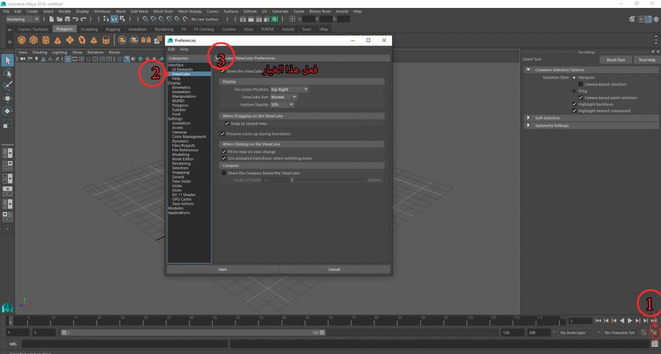Toggle Show the ViewCube checkbox
The image size is (661, 354).
click(x=223, y=71)
